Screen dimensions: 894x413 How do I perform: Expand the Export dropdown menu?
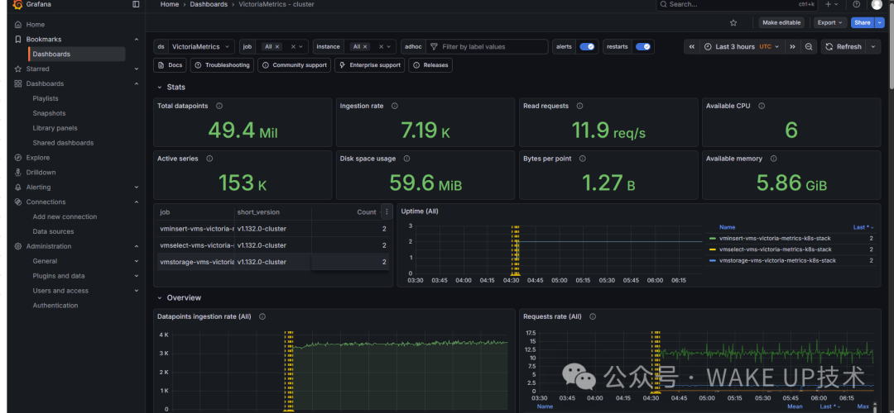pyautogui.click(x=829, y=23)
